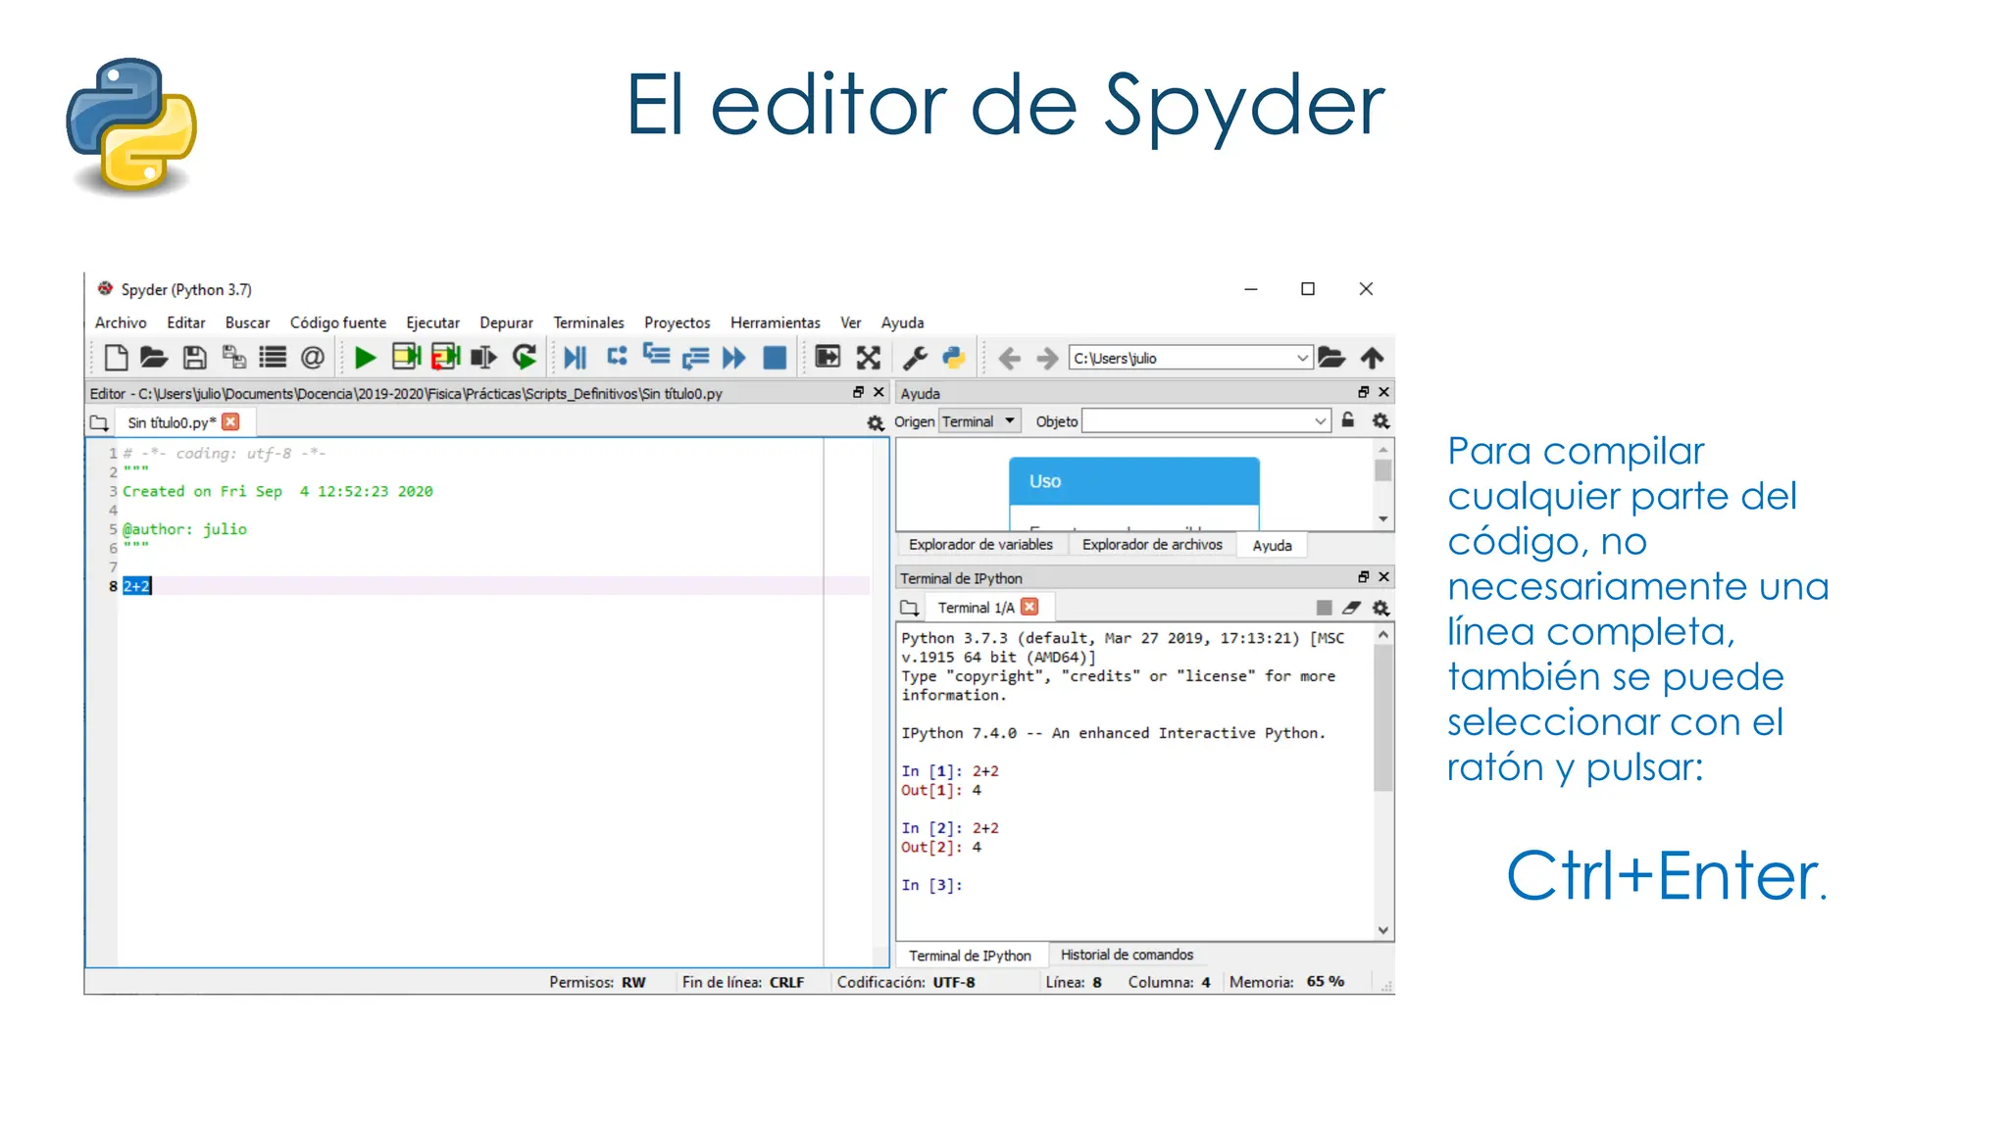Run current cell icon

(406, 357)
